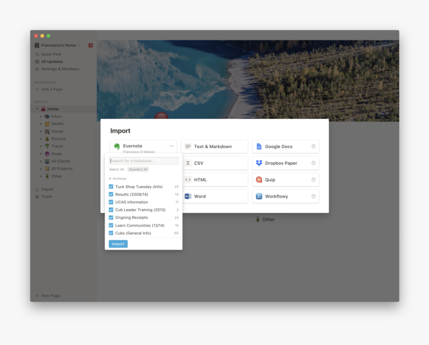Click the plus icon beside Add a Page

[37, 89]
